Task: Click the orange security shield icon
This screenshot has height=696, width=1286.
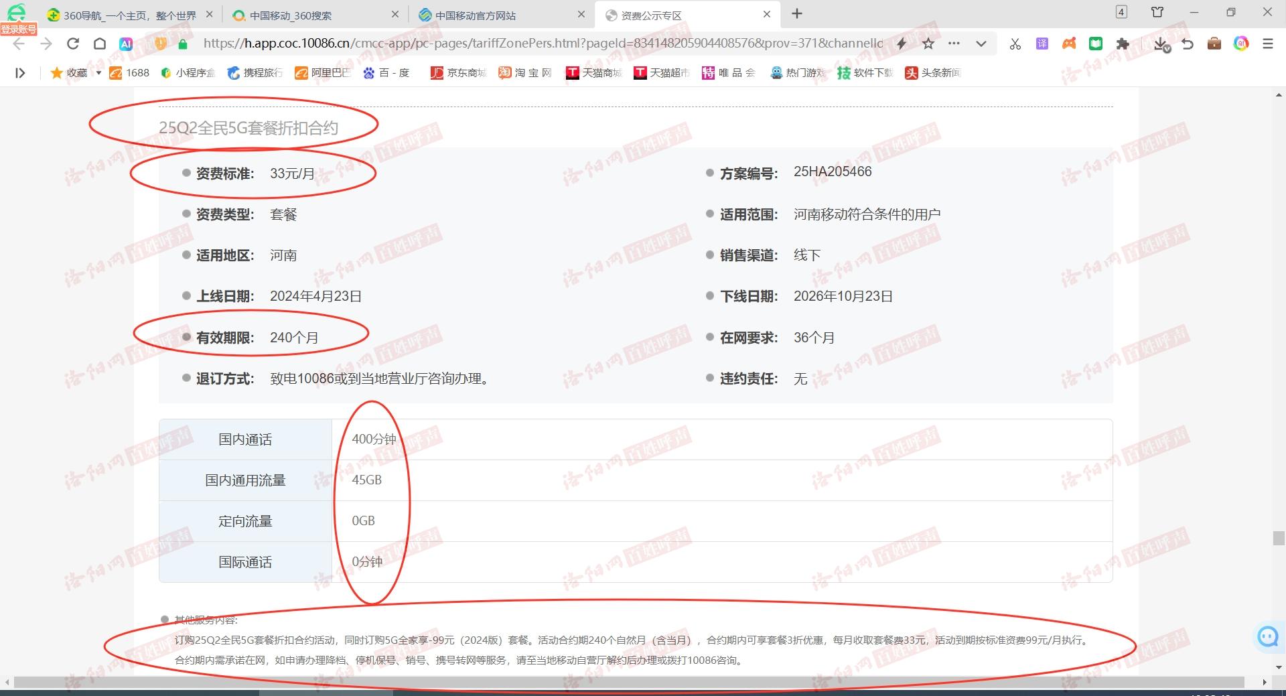Action: pos(160,44)
